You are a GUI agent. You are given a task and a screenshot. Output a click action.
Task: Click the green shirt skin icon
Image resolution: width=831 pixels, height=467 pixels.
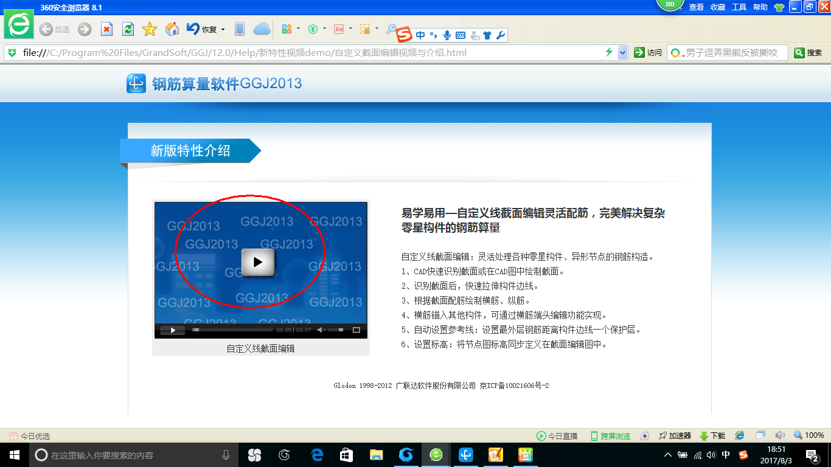779,7
